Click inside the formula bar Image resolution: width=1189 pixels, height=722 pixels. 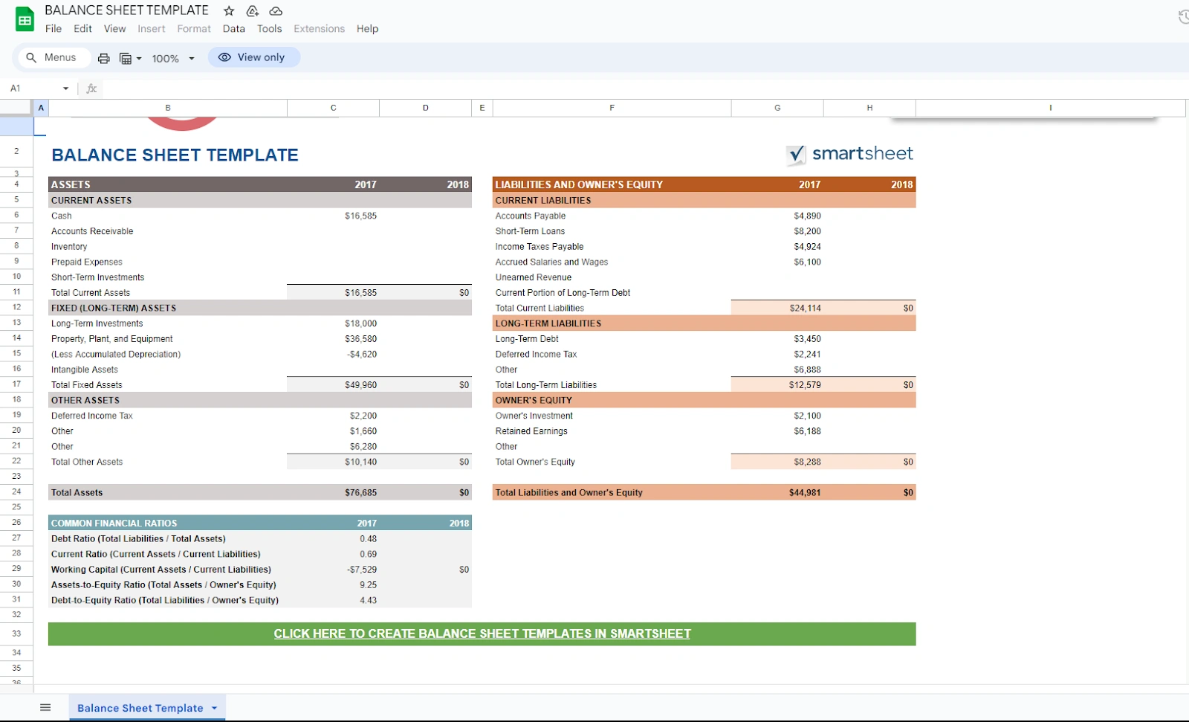[x=297, y=88]
